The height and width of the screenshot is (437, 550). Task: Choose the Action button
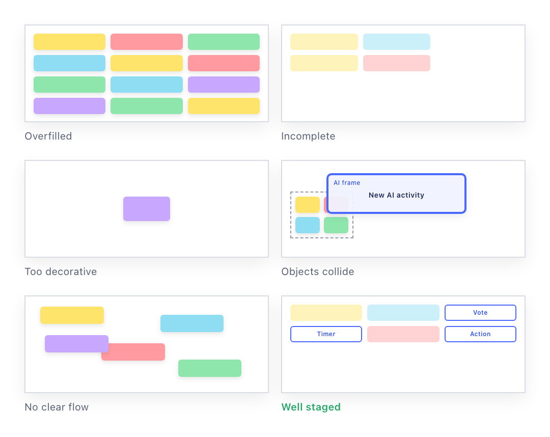[480, 334]
